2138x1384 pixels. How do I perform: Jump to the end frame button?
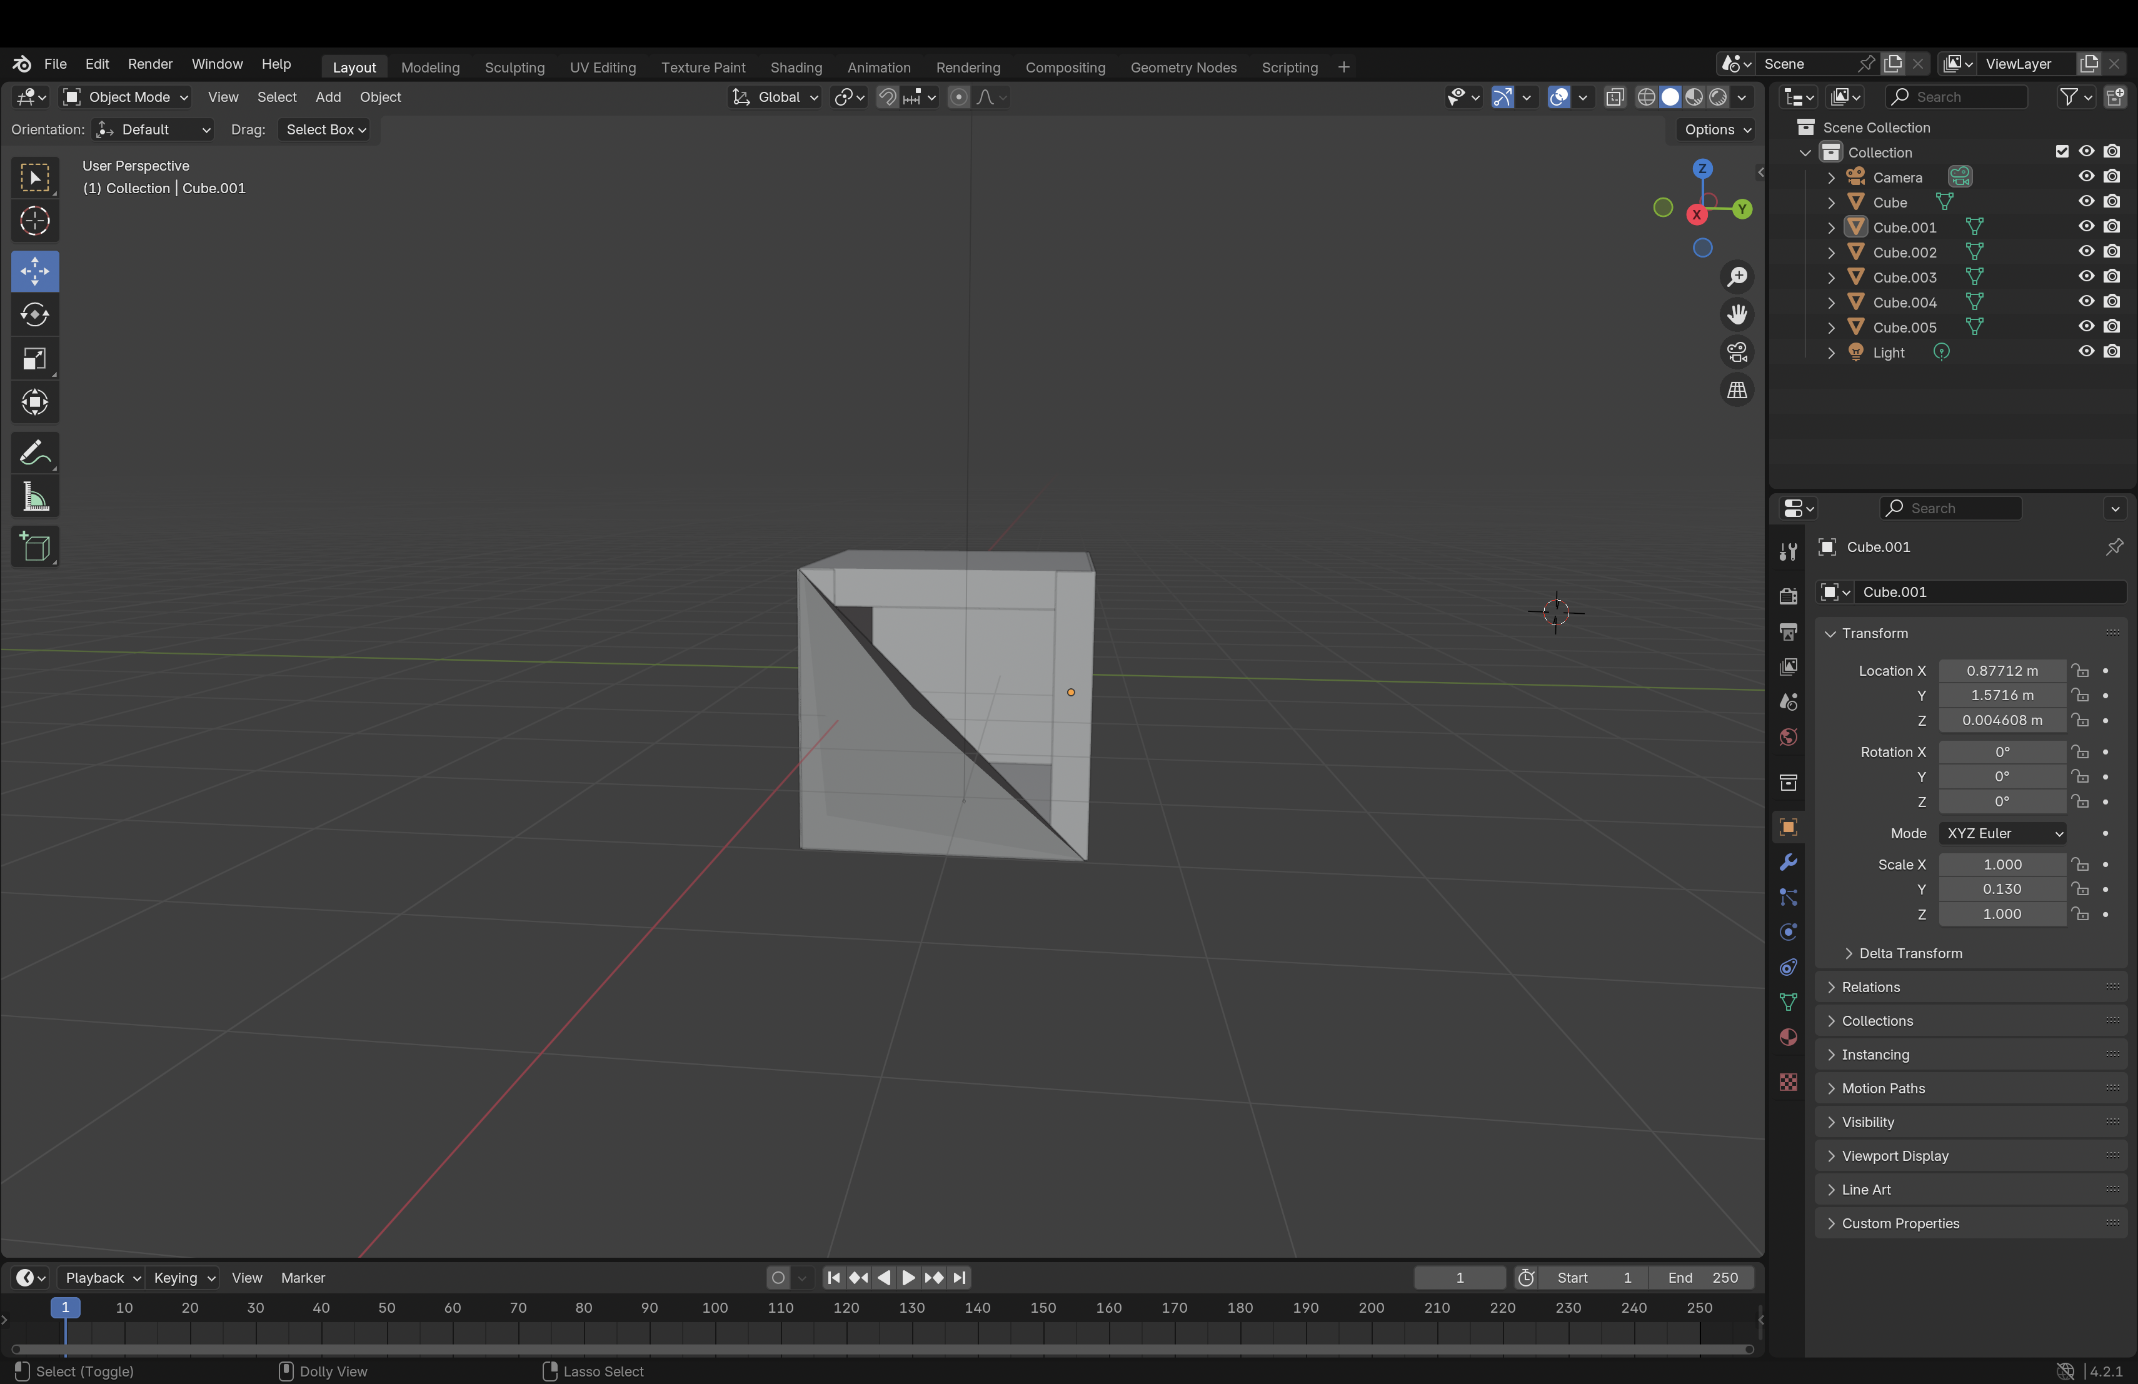point(960,1277)
